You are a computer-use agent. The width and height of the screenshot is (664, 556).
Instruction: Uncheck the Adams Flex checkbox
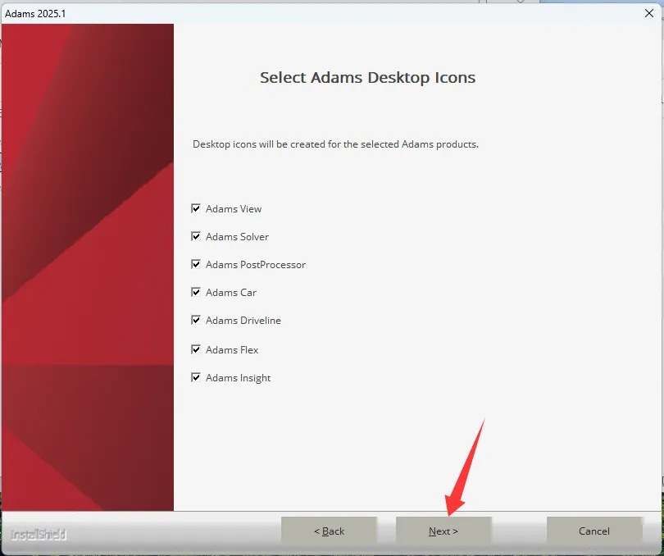tap(196, 349)
